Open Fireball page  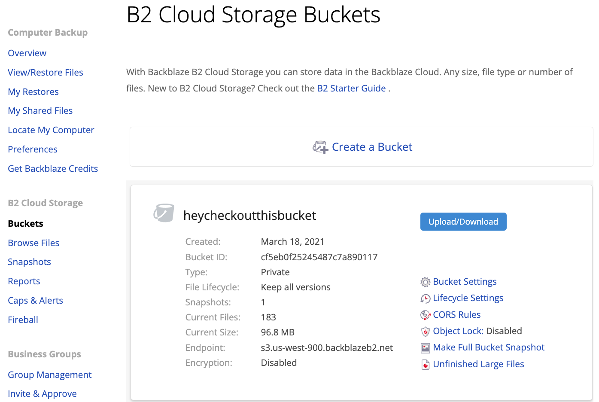pos(23,320)
